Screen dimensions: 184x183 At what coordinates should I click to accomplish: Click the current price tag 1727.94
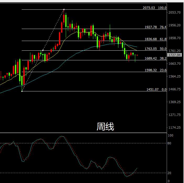(x=174, y=55)
